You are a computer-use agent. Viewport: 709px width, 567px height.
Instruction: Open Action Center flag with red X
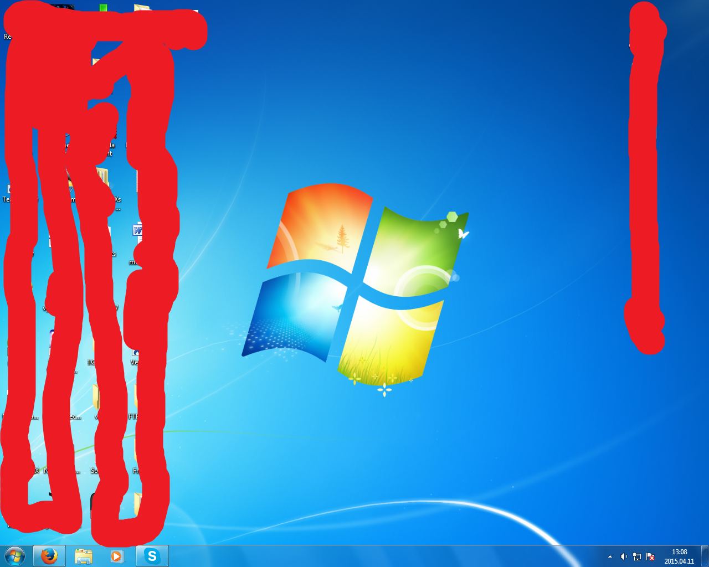[651, 556]
